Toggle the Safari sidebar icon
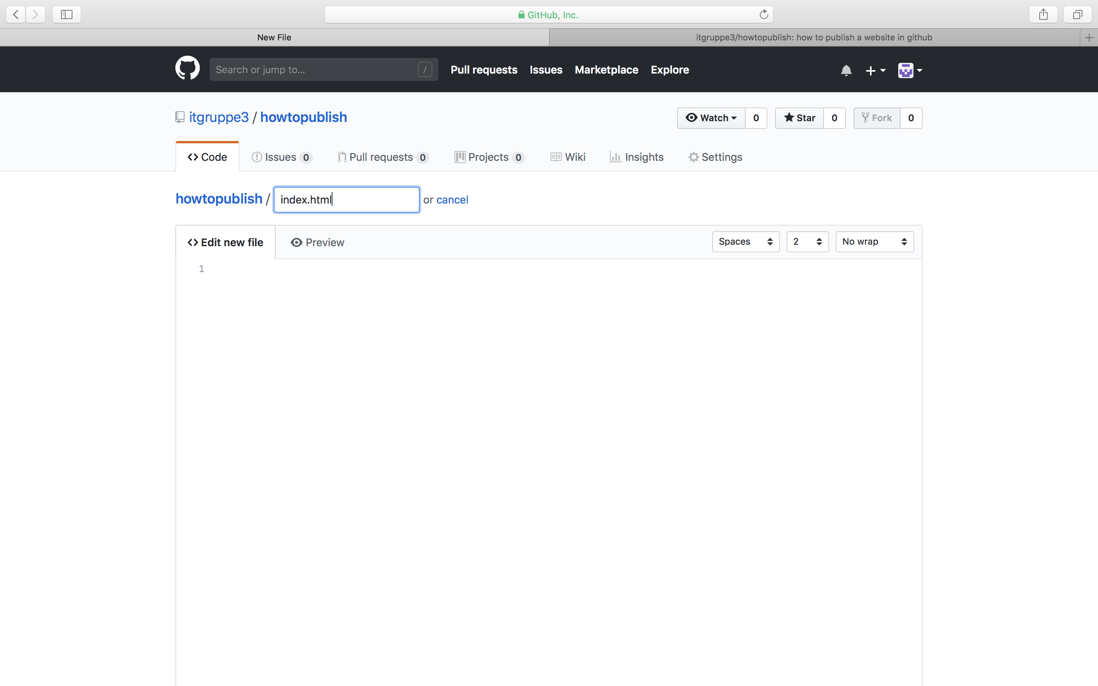Screen dimensions: 1098x686 [x=66, y=14]
